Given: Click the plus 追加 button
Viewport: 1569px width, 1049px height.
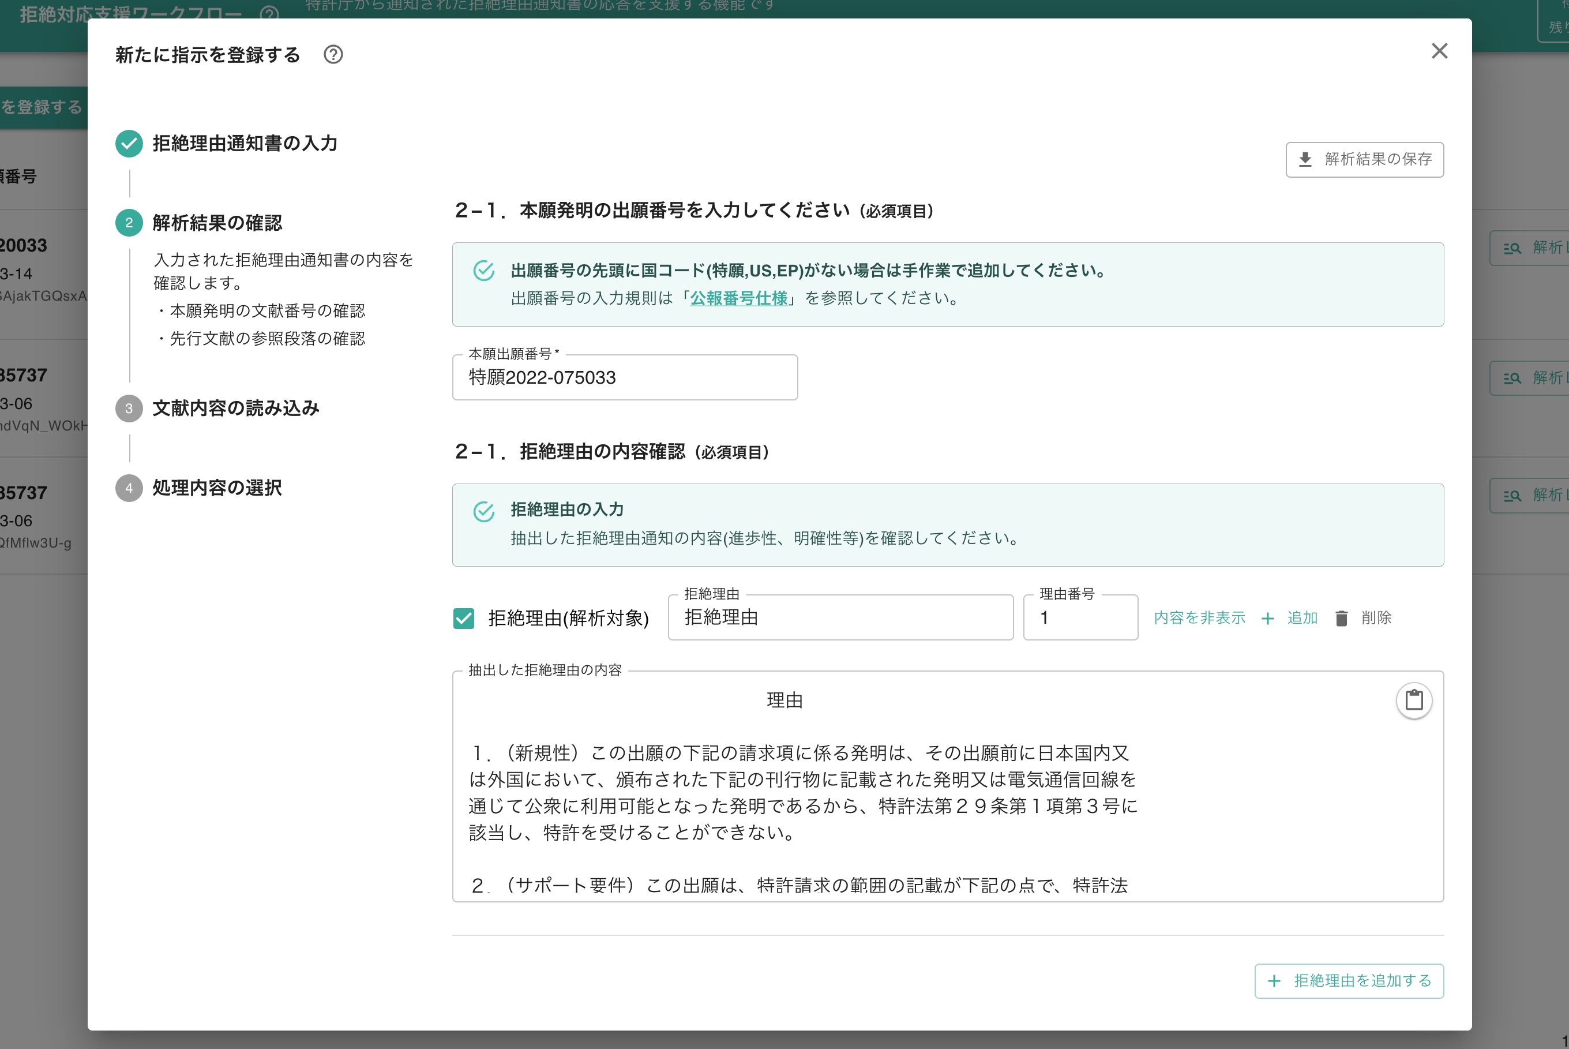Looking at the screenshot, I should pos(1289,617).
